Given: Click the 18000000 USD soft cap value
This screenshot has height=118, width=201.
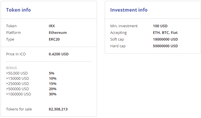Looking at the screenshot, I should pyautogui.click(x=165, y=39).
